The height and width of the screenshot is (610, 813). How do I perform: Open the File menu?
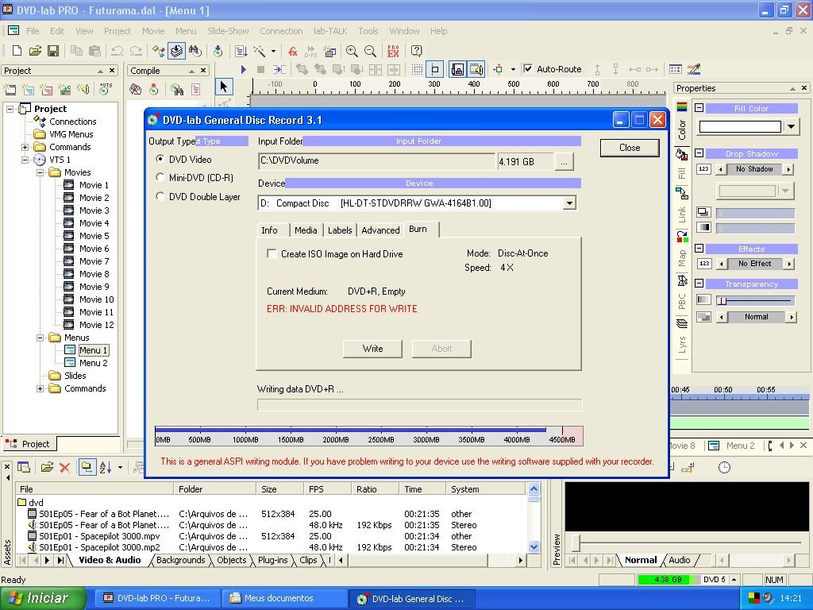pos(33,31)
